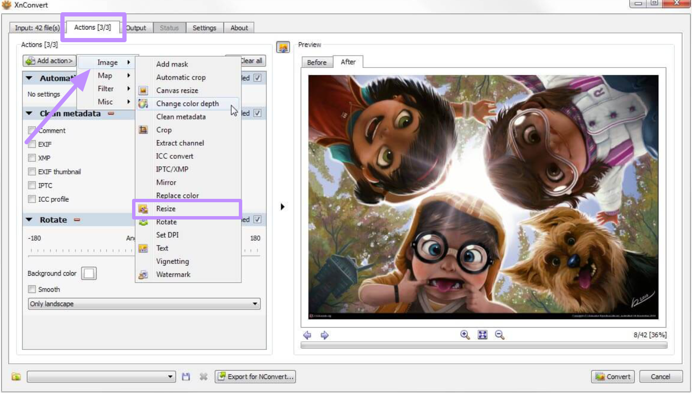Save the preset with floppy icon
The image size is (692, 393).
[186, 377]
